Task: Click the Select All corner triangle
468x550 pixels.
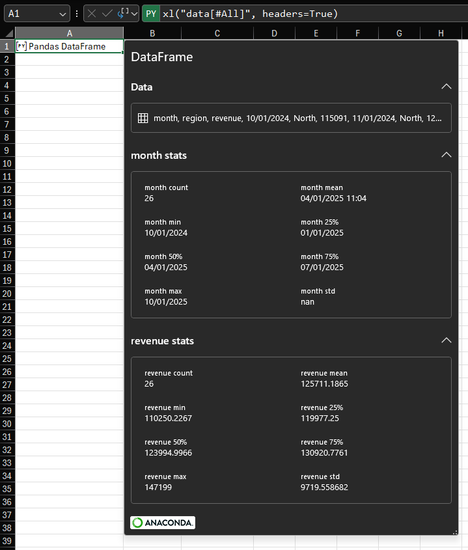Action: pos(8,33)
